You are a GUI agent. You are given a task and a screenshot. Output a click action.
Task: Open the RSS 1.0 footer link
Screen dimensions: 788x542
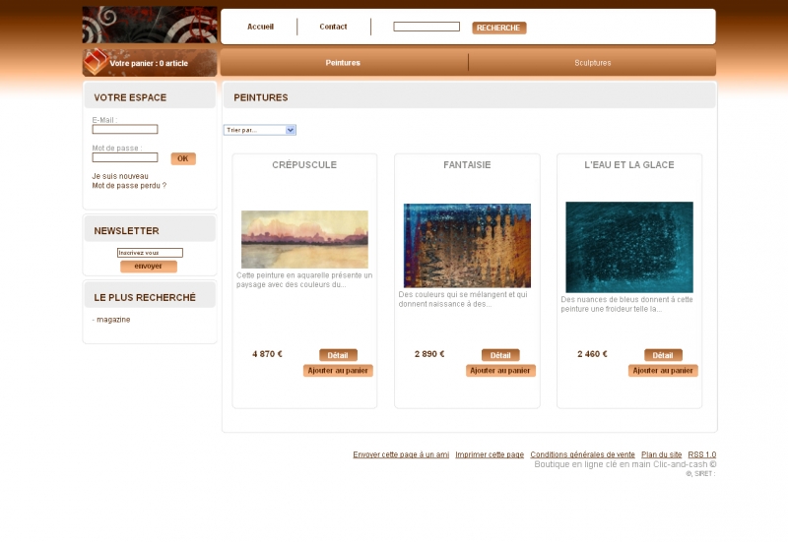(x=701, y=454)
